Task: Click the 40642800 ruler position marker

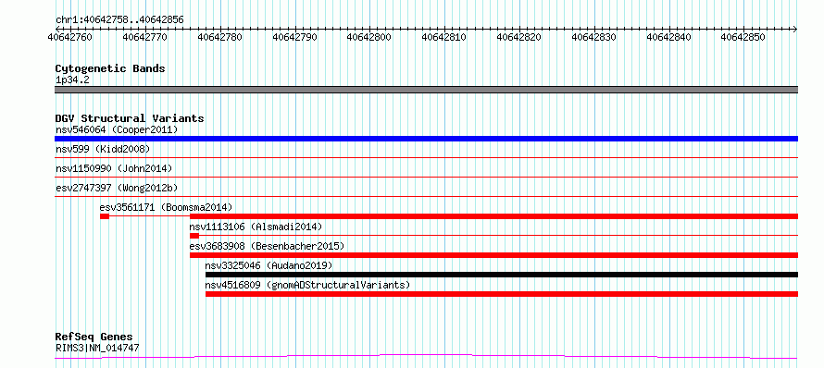Action: click(369, 37)
